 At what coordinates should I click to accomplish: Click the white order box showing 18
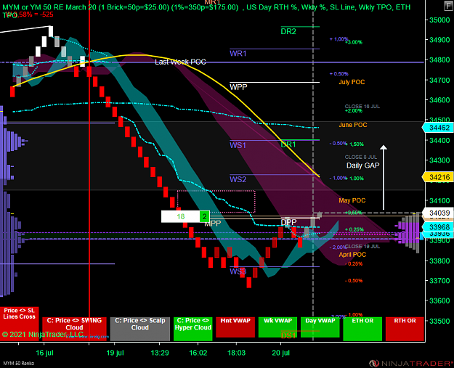[x=180, y=216]
